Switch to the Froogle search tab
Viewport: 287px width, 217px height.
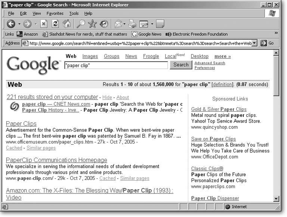pos(151,56)
